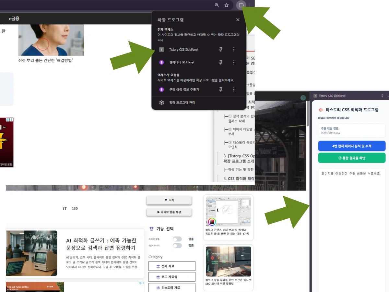Click the pin icon in side panel header

tap(383, 96)
